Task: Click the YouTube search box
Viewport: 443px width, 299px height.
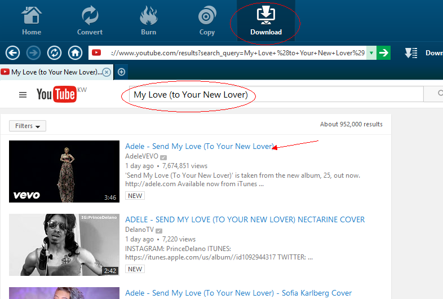Action: (276, 94)
